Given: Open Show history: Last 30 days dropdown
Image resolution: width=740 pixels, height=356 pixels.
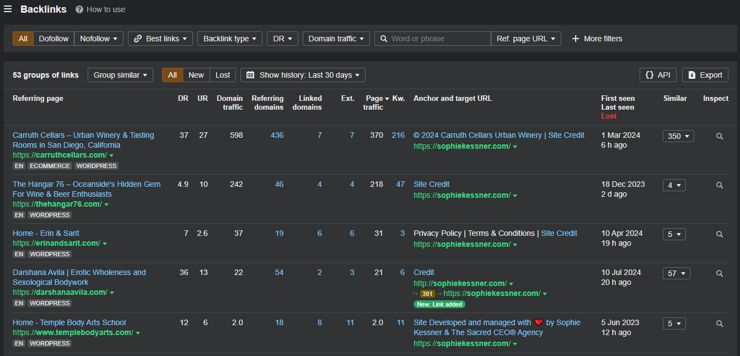Looking at the screenshot, I should (303, 75).
